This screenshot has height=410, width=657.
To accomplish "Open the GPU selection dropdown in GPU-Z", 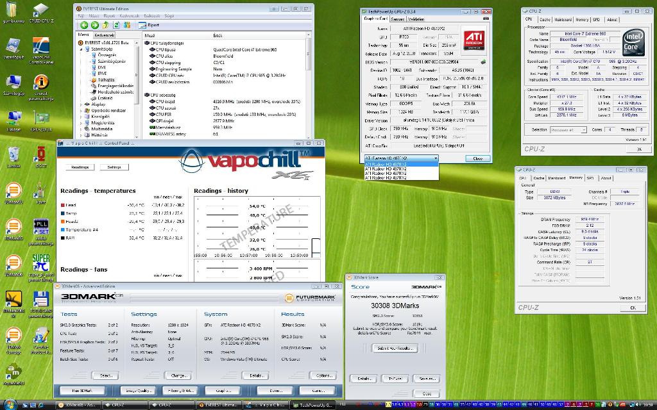I will coord(401,159).
